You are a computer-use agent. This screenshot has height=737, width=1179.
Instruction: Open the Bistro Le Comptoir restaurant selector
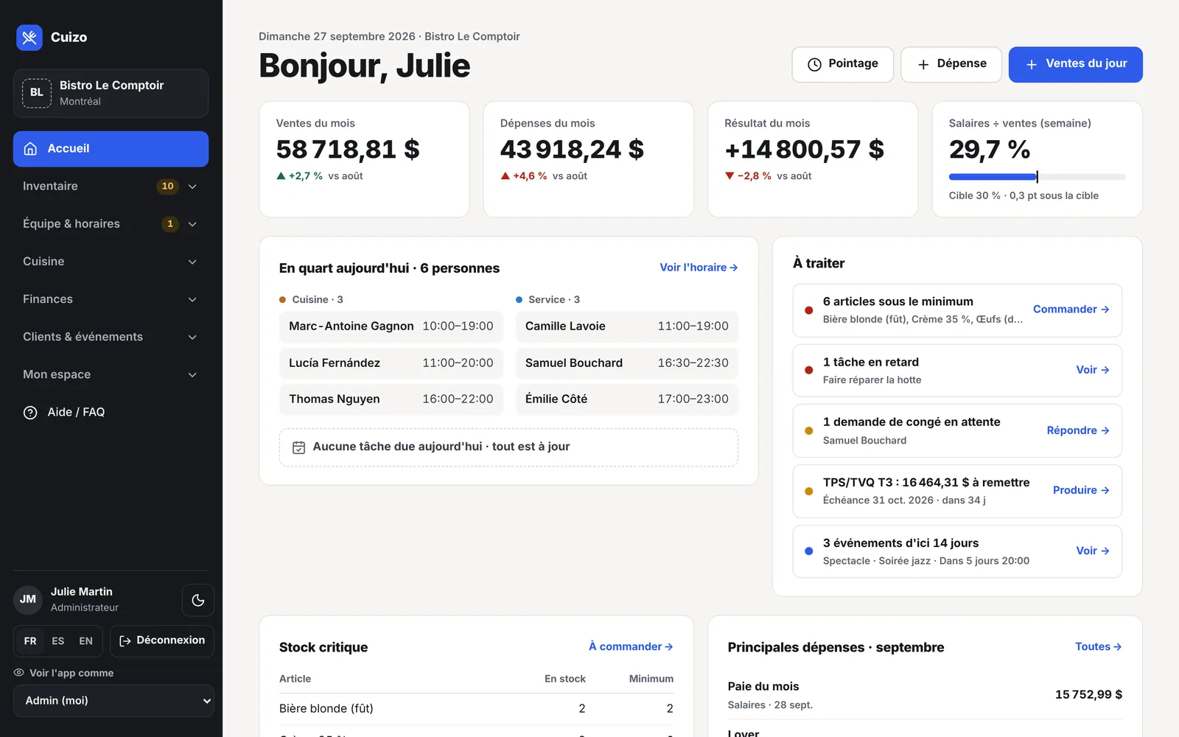click(x=111, y=93)
